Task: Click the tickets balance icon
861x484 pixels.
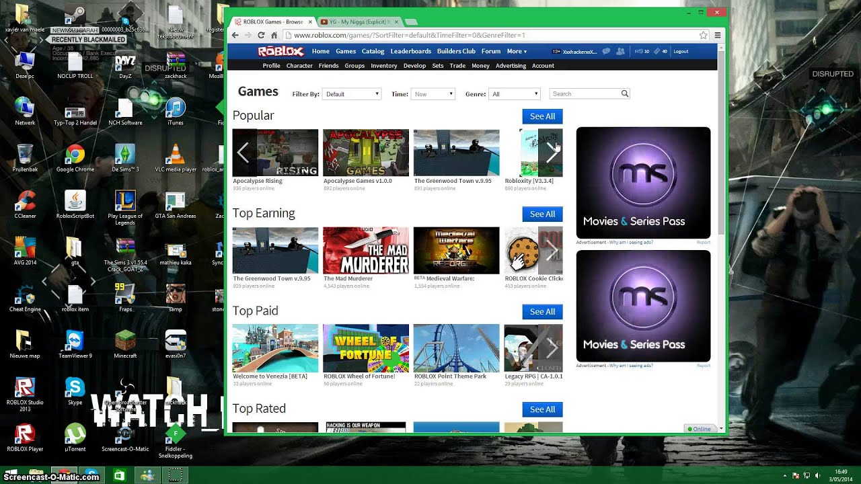Action: point(657,51)
